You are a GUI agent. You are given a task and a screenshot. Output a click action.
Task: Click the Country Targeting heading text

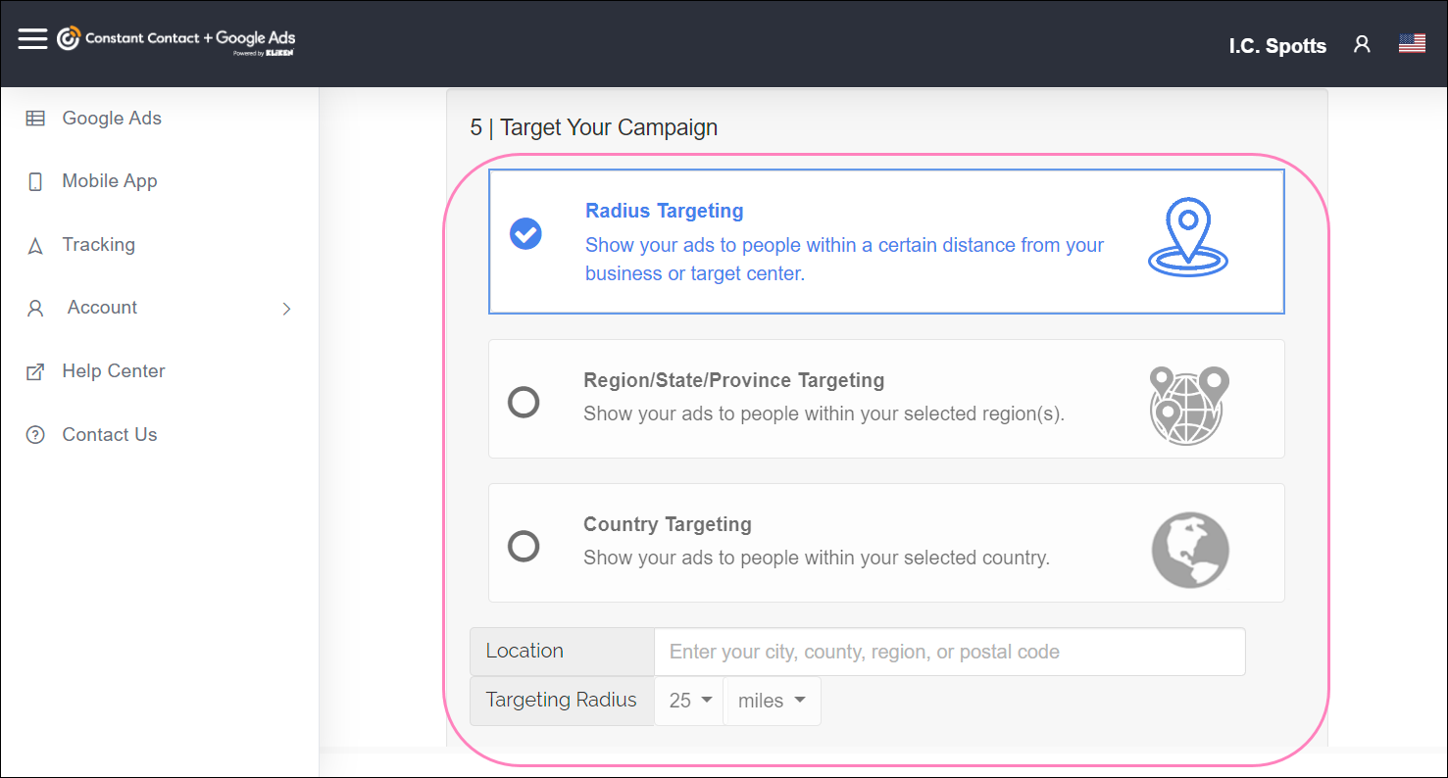pos(668,524)
